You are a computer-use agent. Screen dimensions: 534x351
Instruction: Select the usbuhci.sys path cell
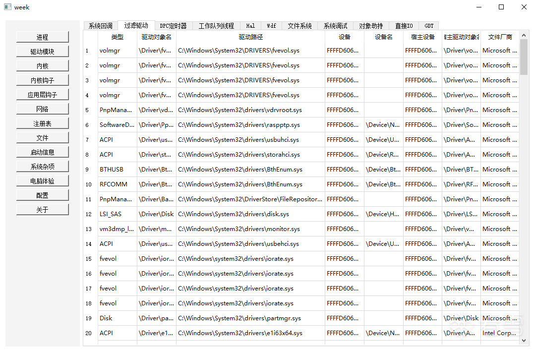coord(250,140)
